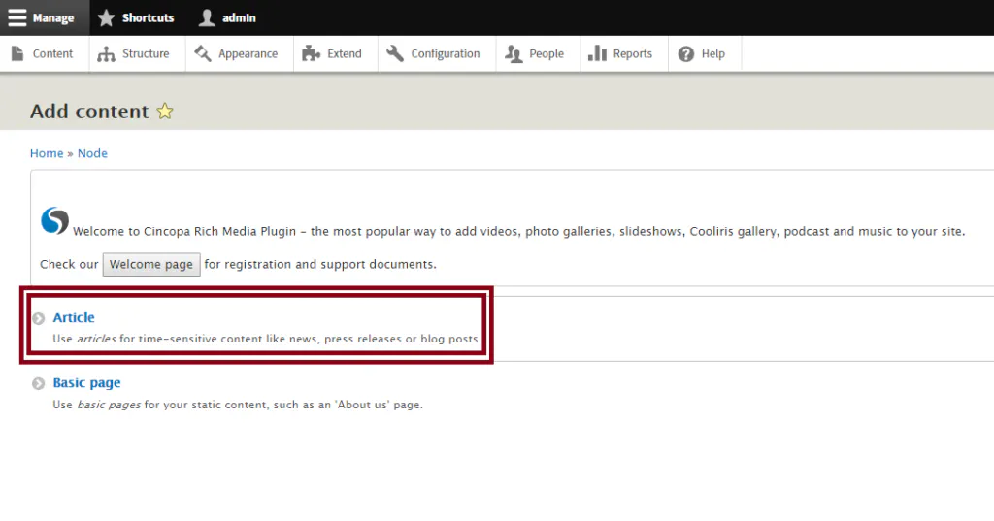Click the yellow star beside Add content
This screenshot has width=994, height=521.
(x=165, y=111)
